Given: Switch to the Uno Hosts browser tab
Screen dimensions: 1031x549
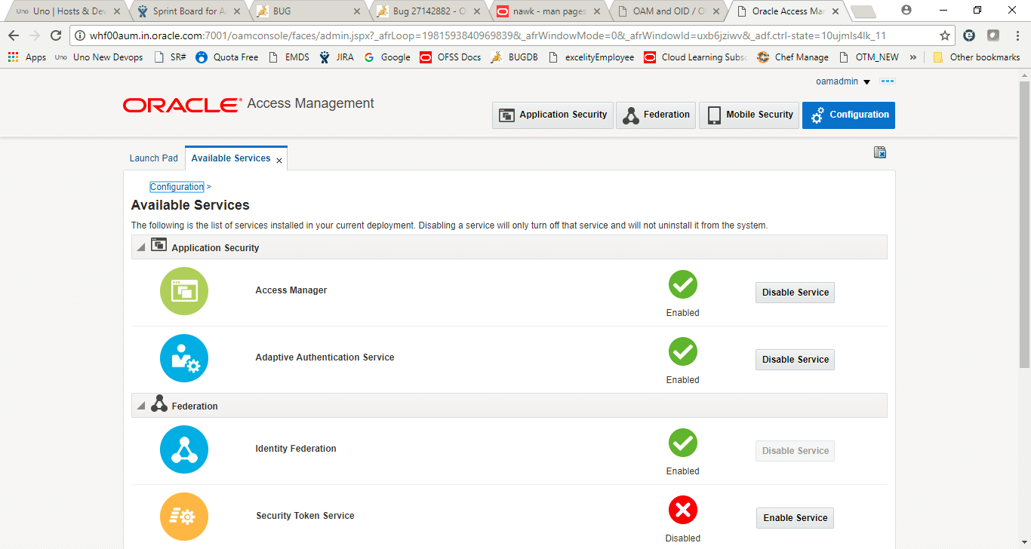Looking at the screenshot, I should (x=69, y=11).
